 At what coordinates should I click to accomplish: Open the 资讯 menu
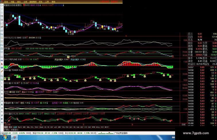[40, 2]
